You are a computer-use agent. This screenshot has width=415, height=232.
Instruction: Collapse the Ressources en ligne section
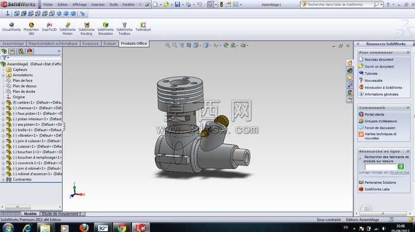point(407,151)
